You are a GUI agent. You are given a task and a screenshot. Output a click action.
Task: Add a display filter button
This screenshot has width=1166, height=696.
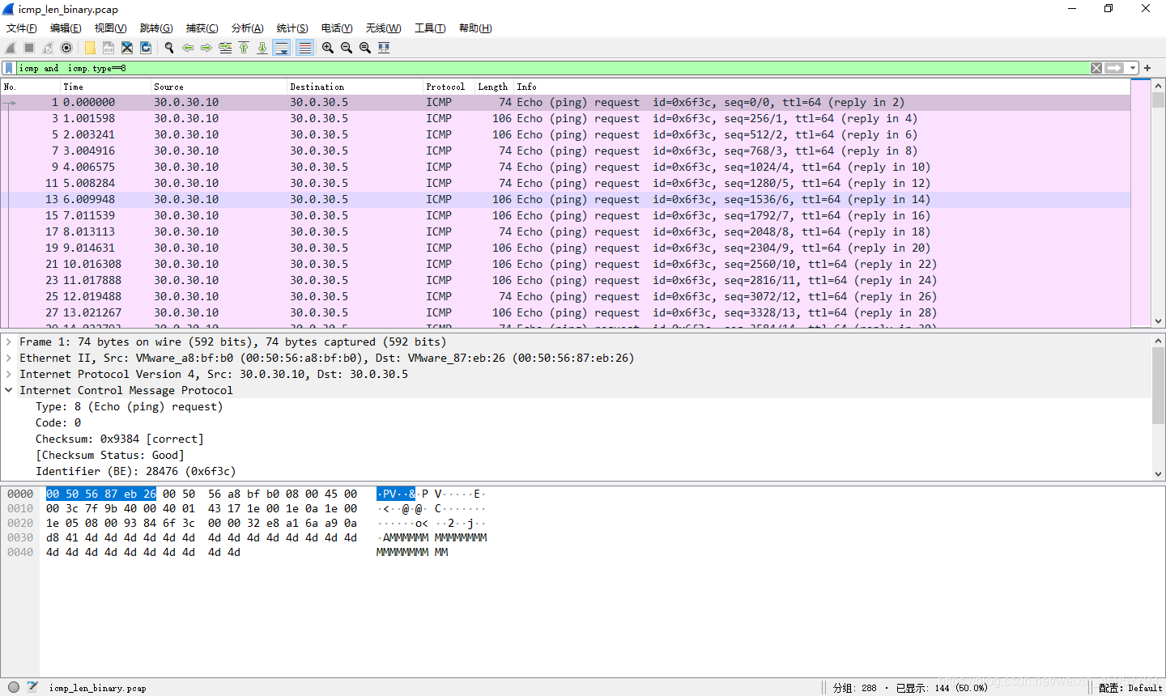coord(1147,68)
